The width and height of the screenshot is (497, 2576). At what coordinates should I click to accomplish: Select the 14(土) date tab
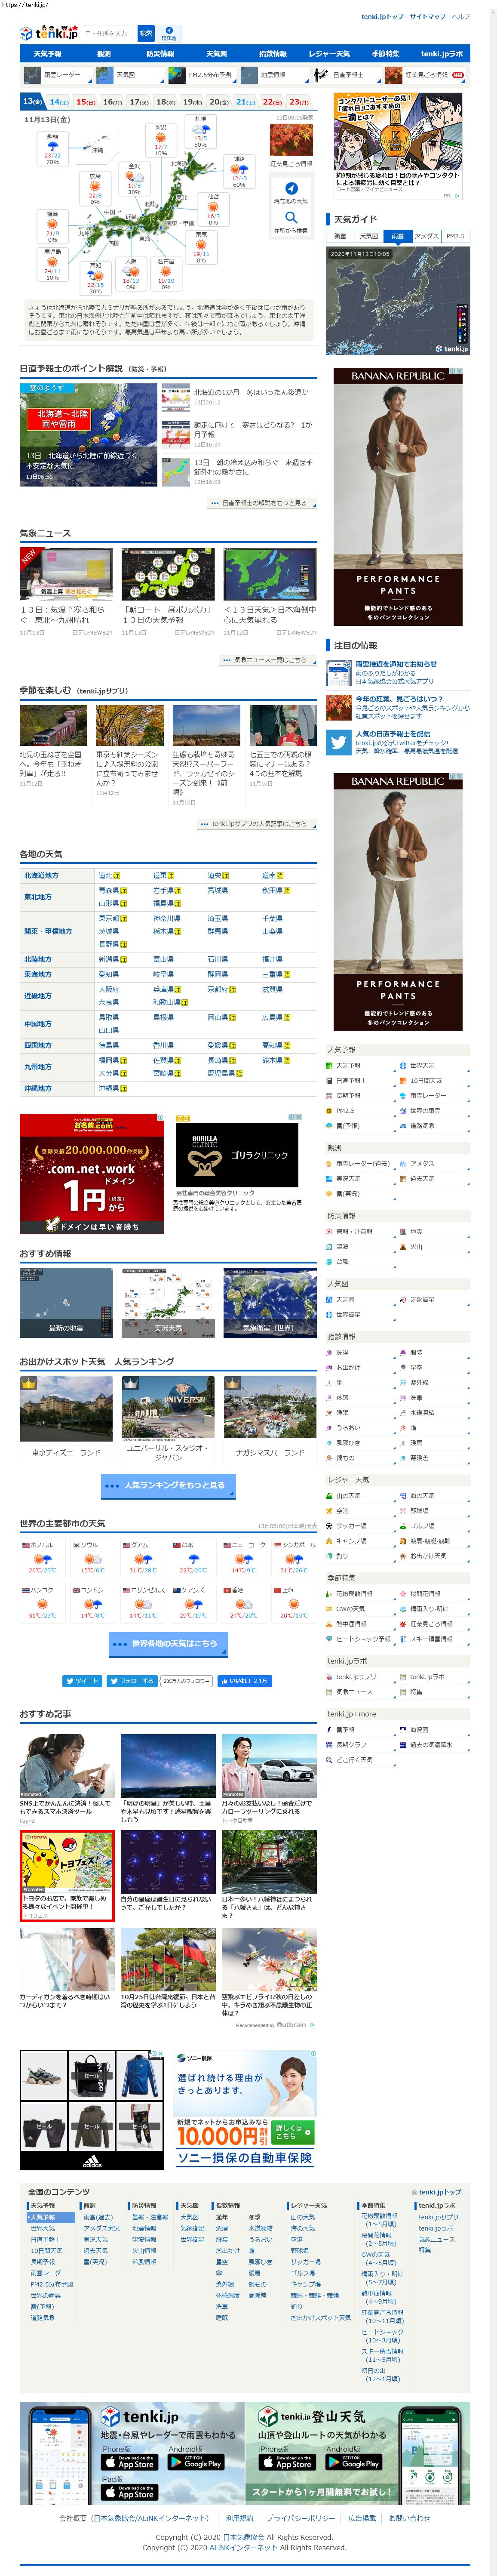pyautogui.click(x=59, y=102)
